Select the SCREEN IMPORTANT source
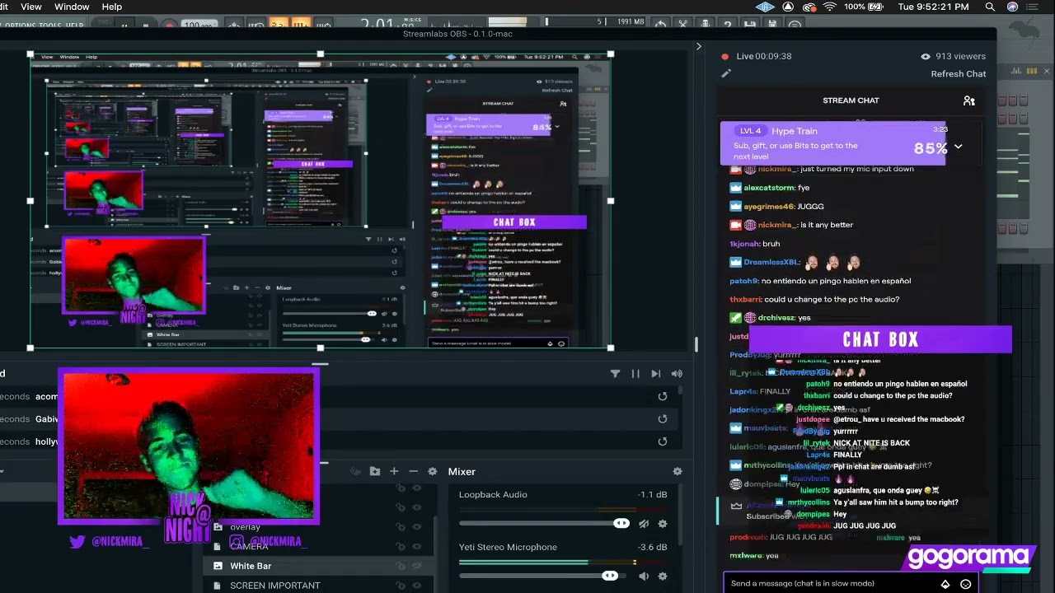Image resolution: width=1055 pixels, height=593 pixels. 275,586
